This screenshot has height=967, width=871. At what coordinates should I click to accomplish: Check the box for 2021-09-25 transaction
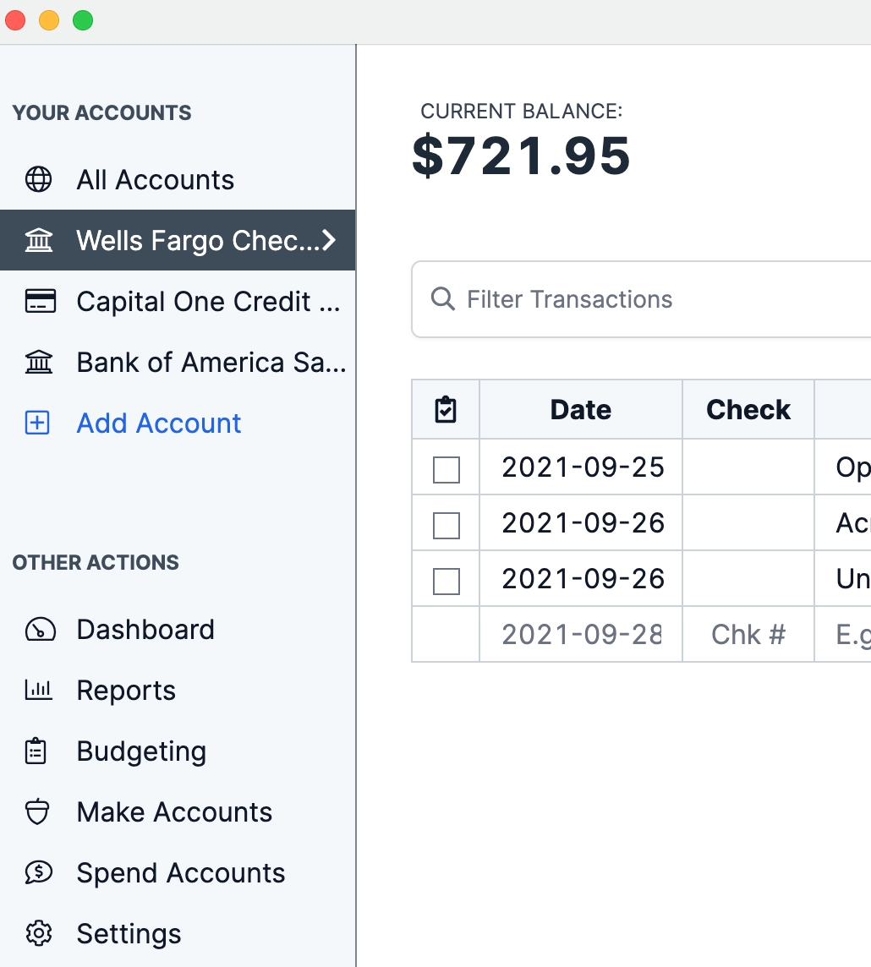pyautogui.click(x=446, y=469)
